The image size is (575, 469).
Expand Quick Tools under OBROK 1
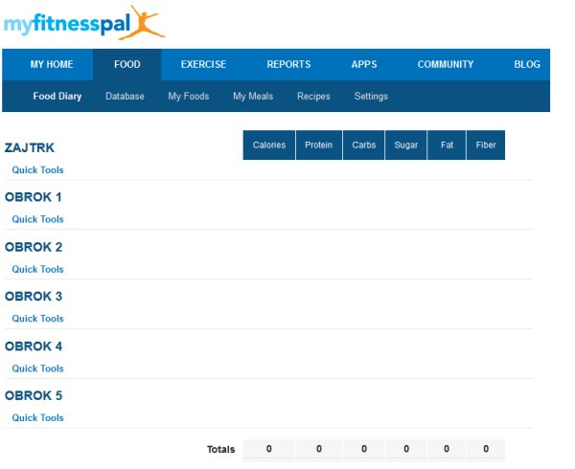pos(38,219)
